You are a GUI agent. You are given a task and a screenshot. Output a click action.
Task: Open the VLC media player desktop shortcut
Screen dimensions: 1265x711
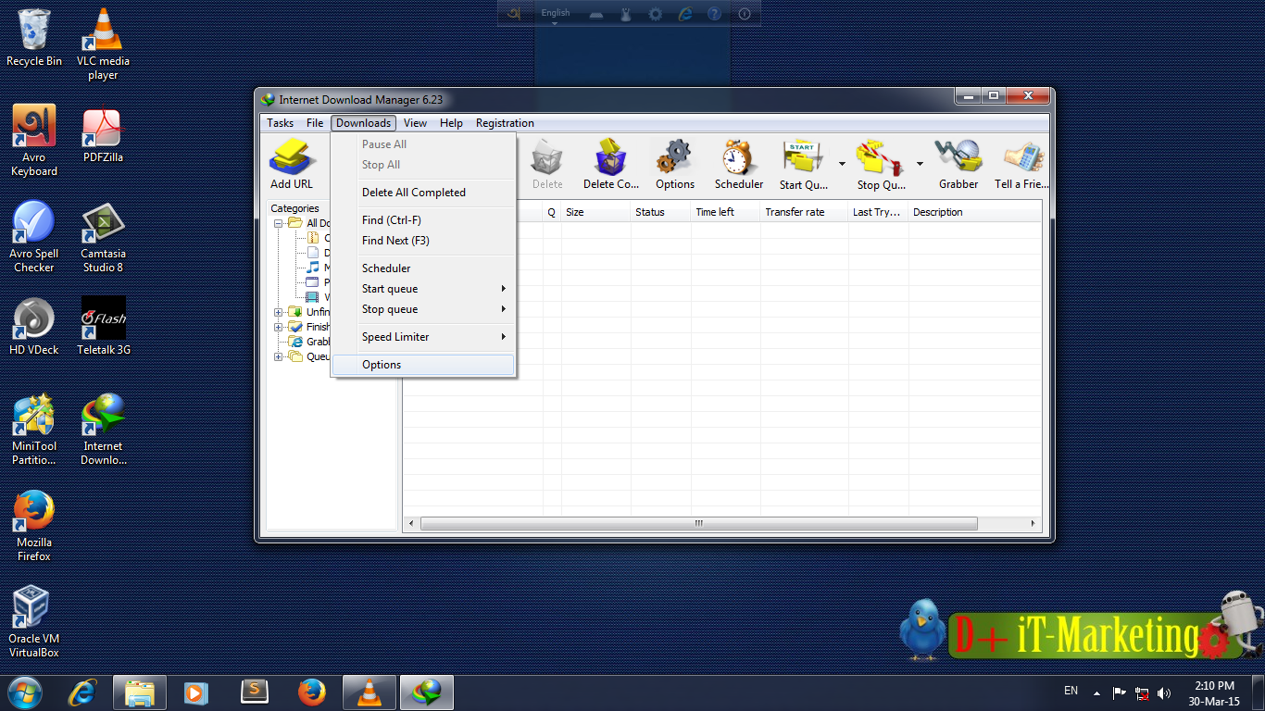[x=103, y=44]
